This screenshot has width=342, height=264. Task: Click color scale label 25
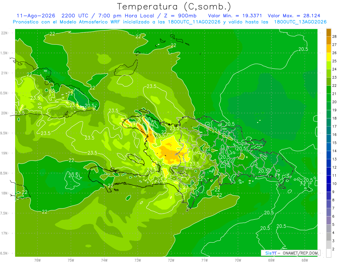pos(335,61)
